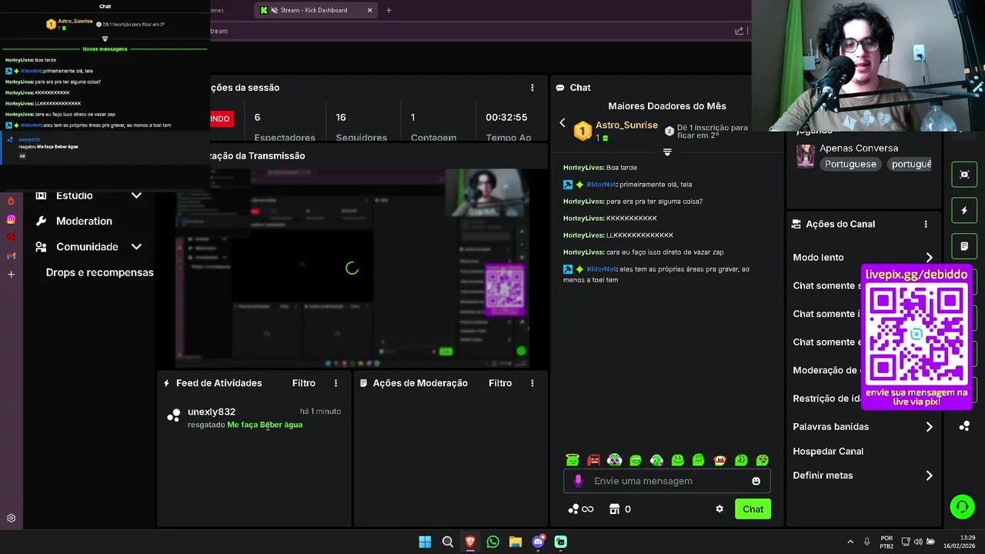
Task: Click the purple microphone in chat input
Action: [x=579, y=481]
